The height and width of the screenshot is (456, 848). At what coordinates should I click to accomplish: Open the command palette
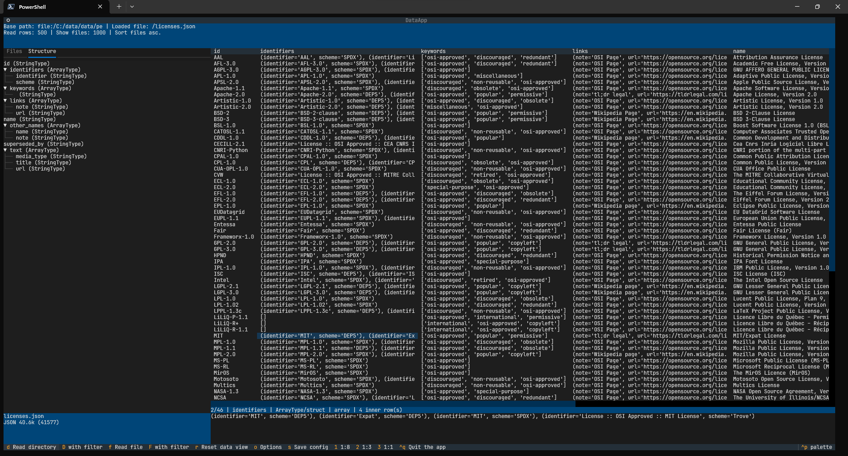pos(817,447)
